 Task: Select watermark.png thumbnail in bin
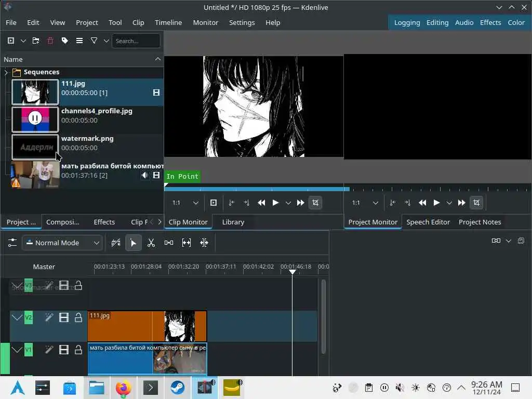tap(35, 147)
